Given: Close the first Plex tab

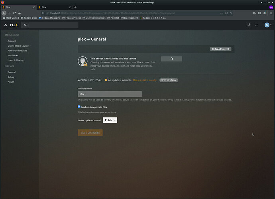Looking at the screenshot, I should (34, 7).
